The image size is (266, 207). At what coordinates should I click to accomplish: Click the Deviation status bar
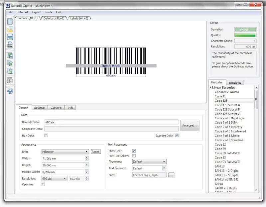(x=245, y=30)
